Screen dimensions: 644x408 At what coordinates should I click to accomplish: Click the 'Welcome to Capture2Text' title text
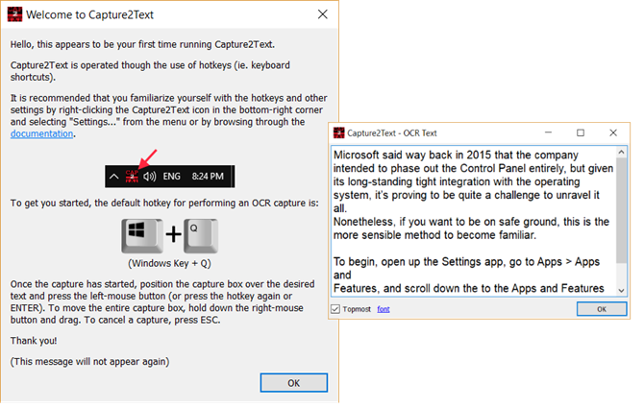pyautogui.click(x=90, y=14)
